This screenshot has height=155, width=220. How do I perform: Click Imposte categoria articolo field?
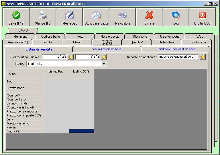tap(178, 57)
